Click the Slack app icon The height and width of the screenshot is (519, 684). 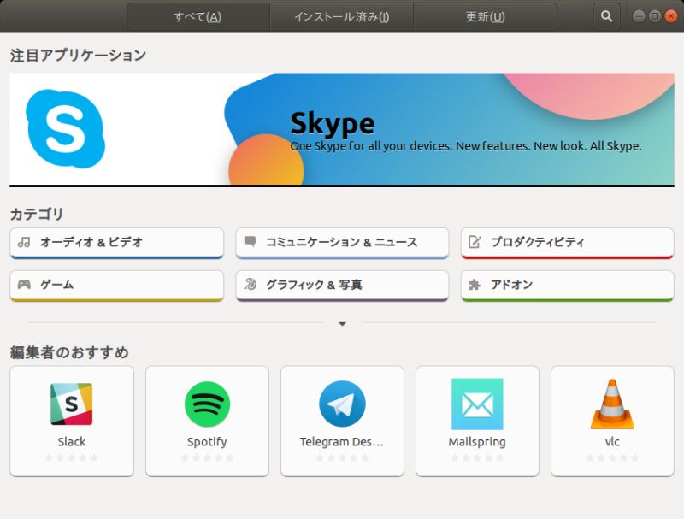point(72,404)
